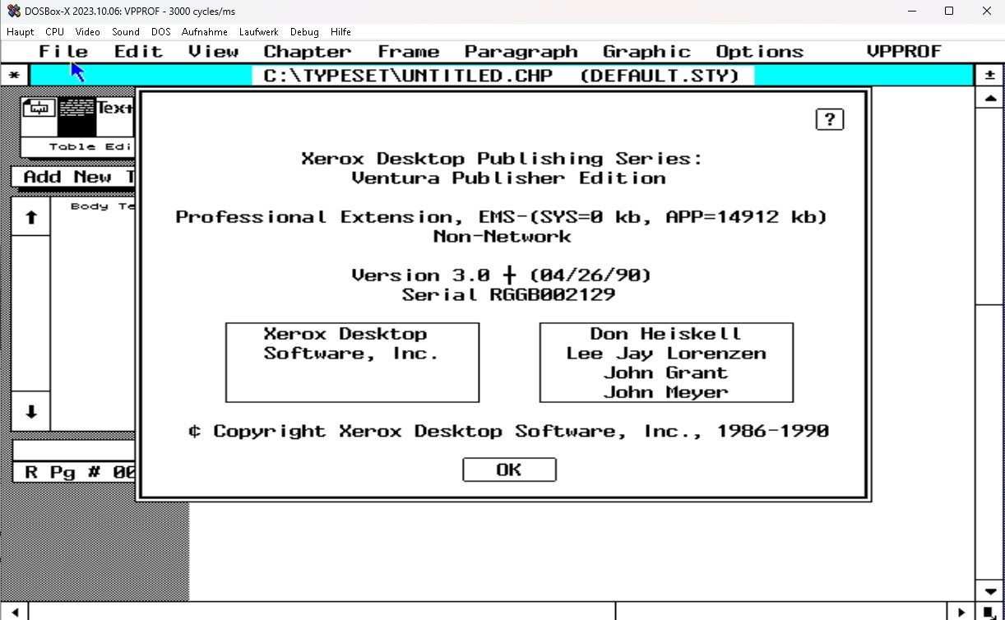The width and height of the screenshot is (1005, 620).
Task: Open the Options menu
Action: 759,51
